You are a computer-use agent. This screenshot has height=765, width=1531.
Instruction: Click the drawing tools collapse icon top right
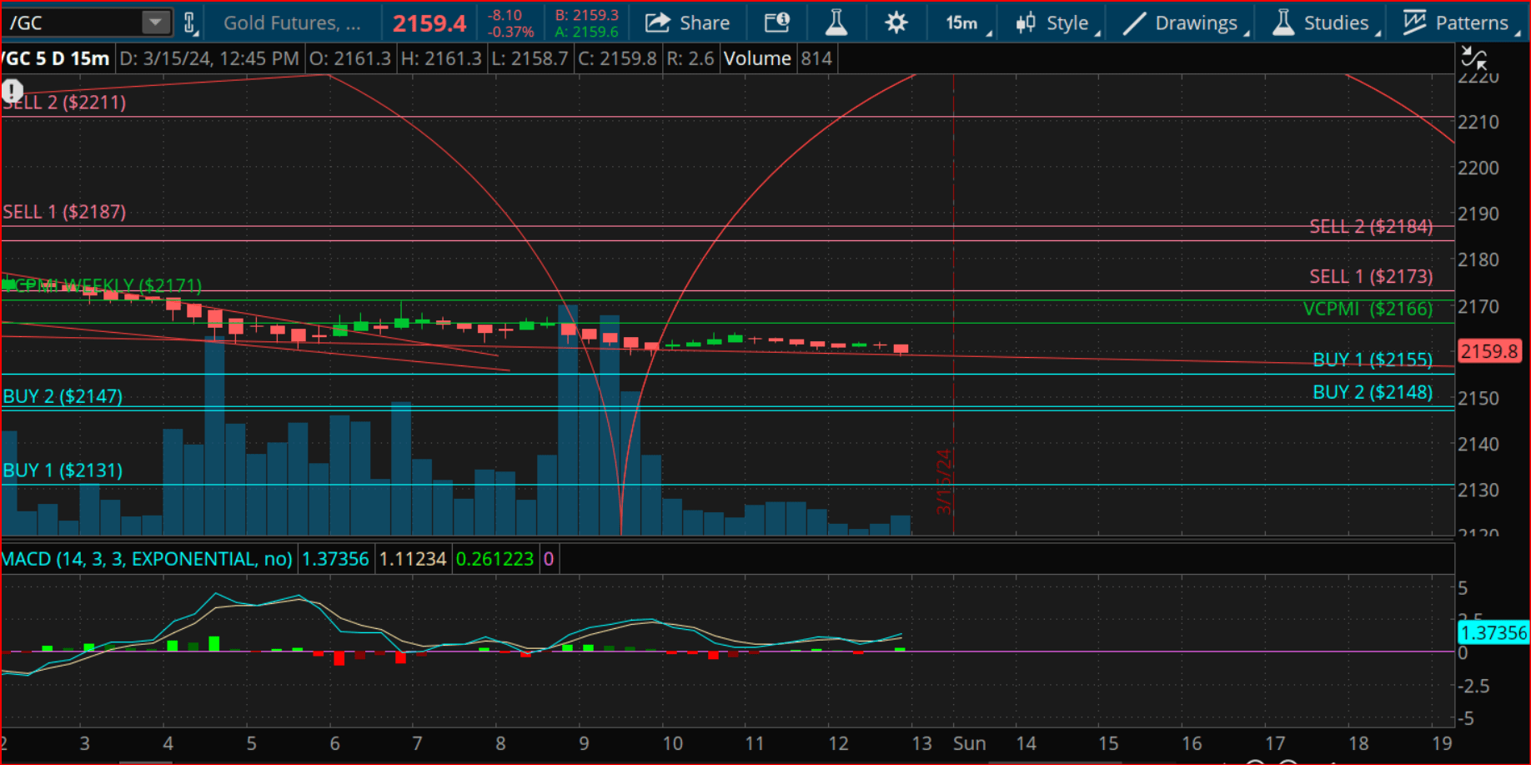(1474, 58)
